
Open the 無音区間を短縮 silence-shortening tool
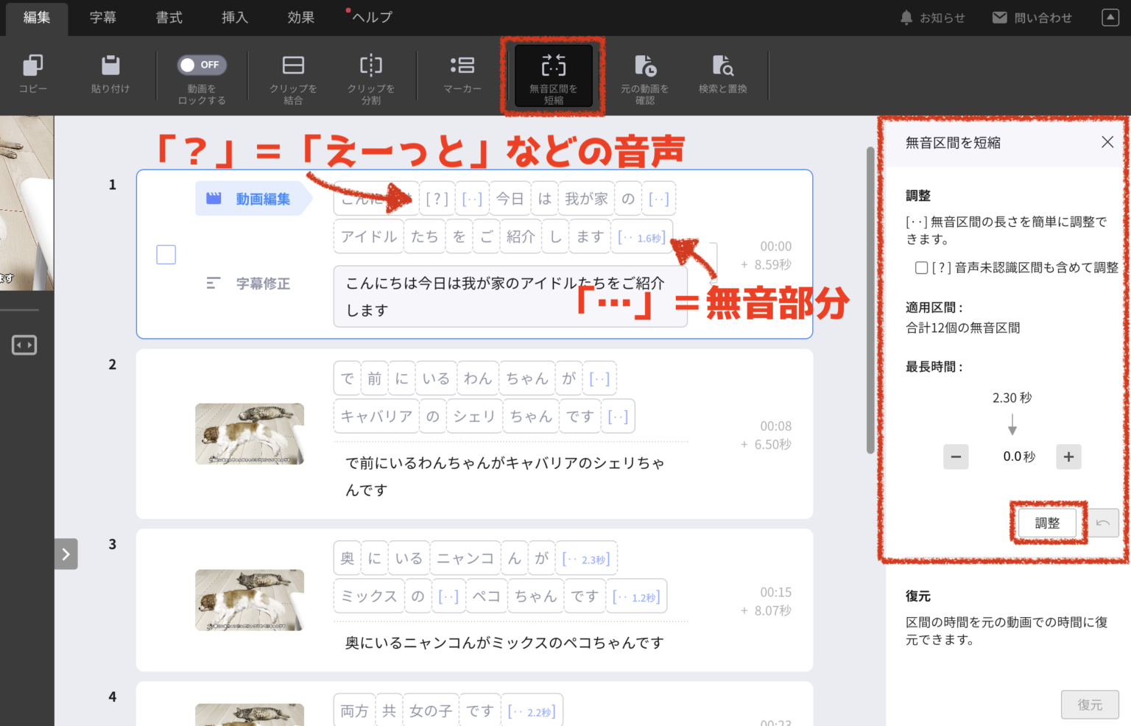click(552, 74)
